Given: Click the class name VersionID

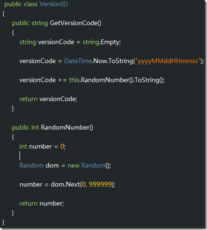Looking at the screenshot, I should pyautogui.click(x=54, y=4).
